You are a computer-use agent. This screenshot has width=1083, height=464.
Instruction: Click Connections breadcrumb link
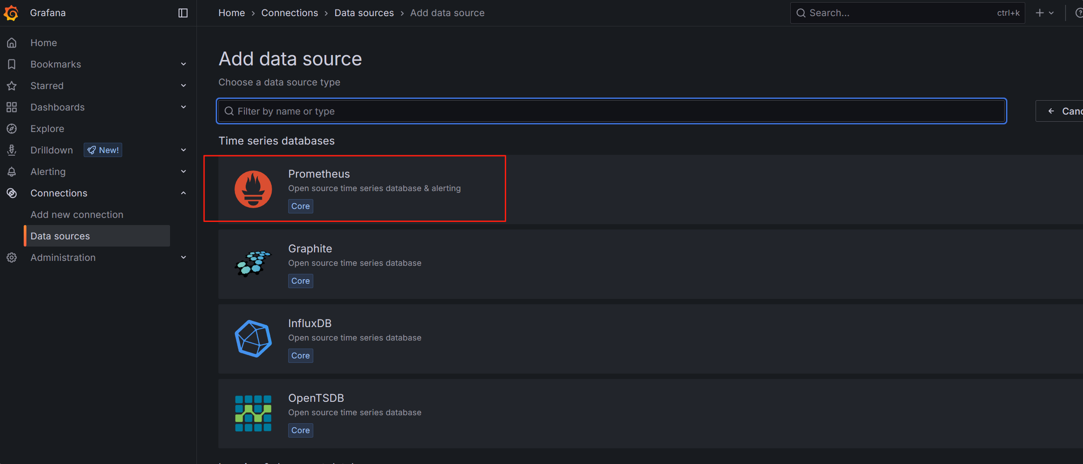pyautogui.click(x=290, y=13)
